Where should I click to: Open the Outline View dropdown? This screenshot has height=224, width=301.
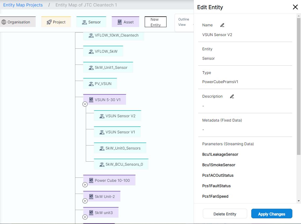point(184,22)
